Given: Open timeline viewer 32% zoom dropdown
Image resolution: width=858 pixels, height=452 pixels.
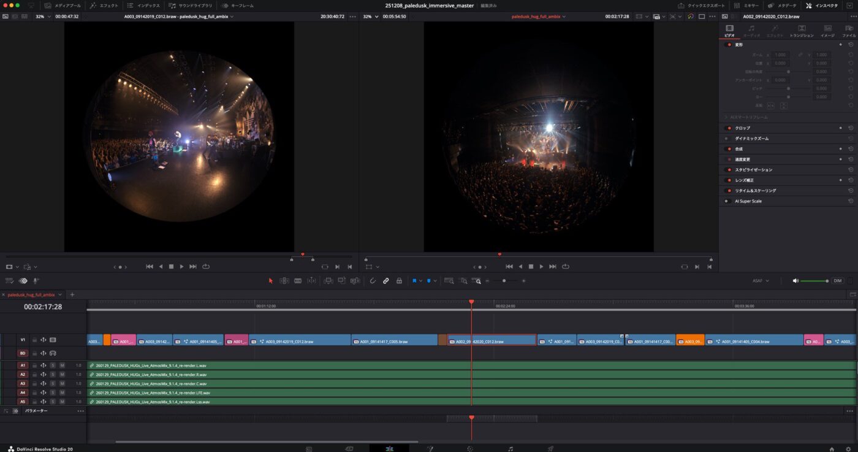Looking at the screenshot, I should click(x=370, y=17).
